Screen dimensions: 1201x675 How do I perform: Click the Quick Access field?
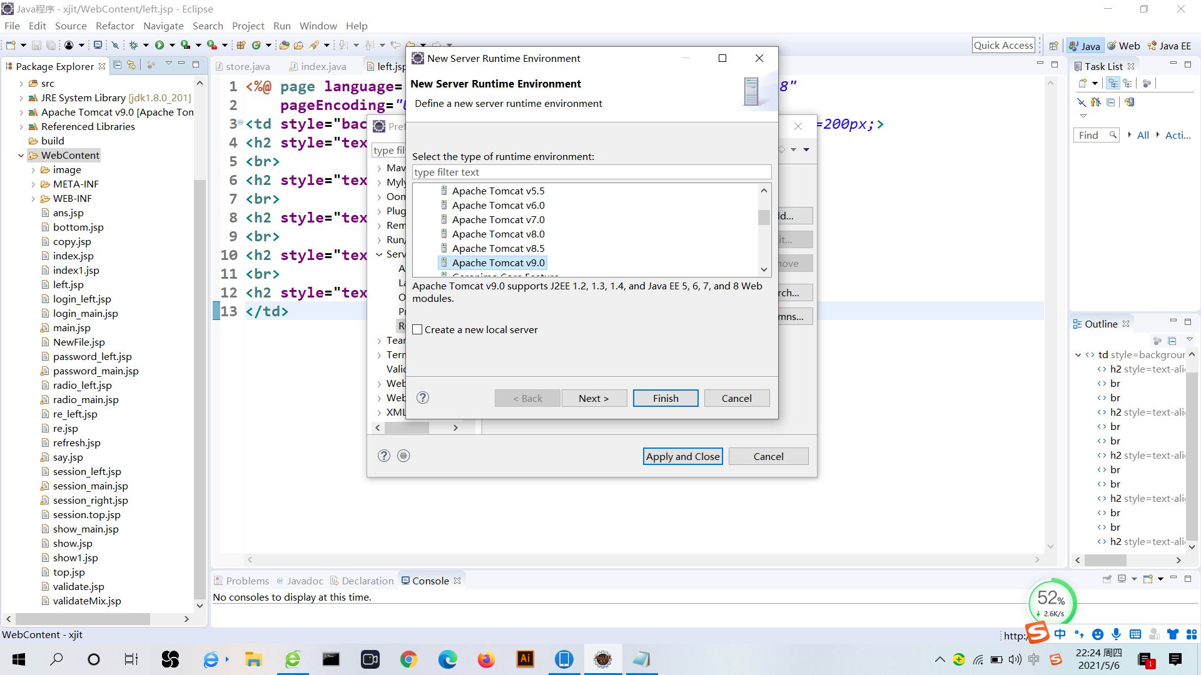click(x=1003, y=45)
